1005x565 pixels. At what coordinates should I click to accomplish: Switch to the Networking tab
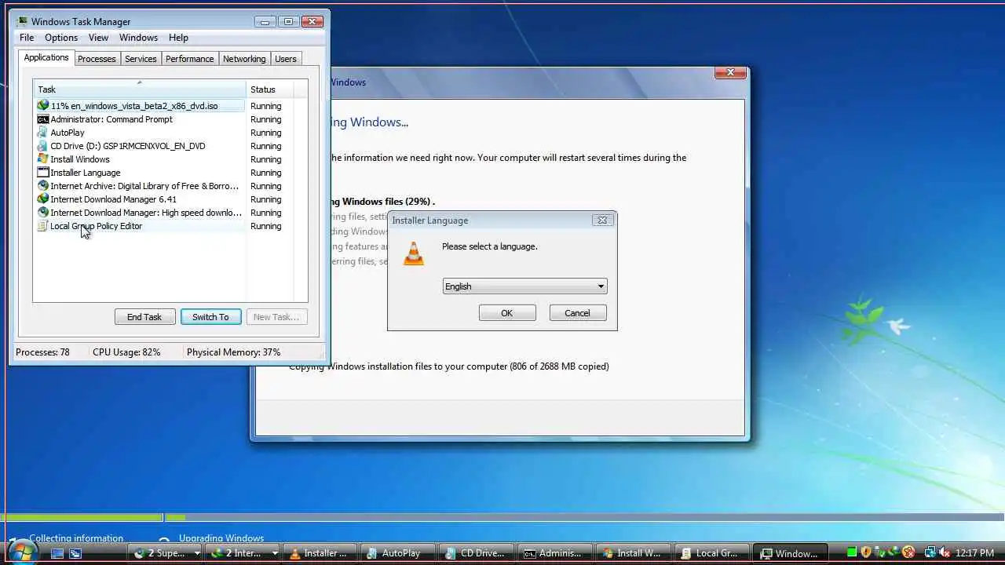point(244,59)
